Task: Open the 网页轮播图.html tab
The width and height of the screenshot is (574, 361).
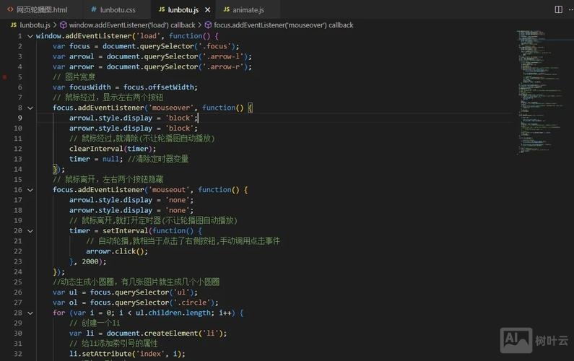Action: click(41, 10)
